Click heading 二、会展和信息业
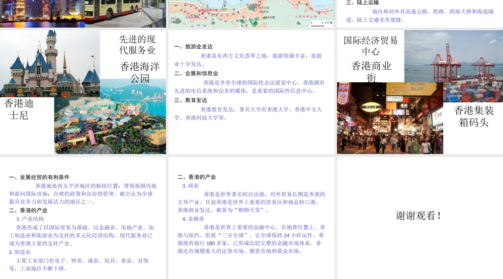The width and height of the screenshot is (503, 279). click(x=196, y=74)
